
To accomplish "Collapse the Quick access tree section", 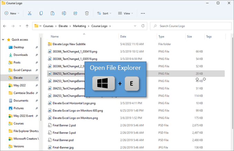I will point(3,39).
